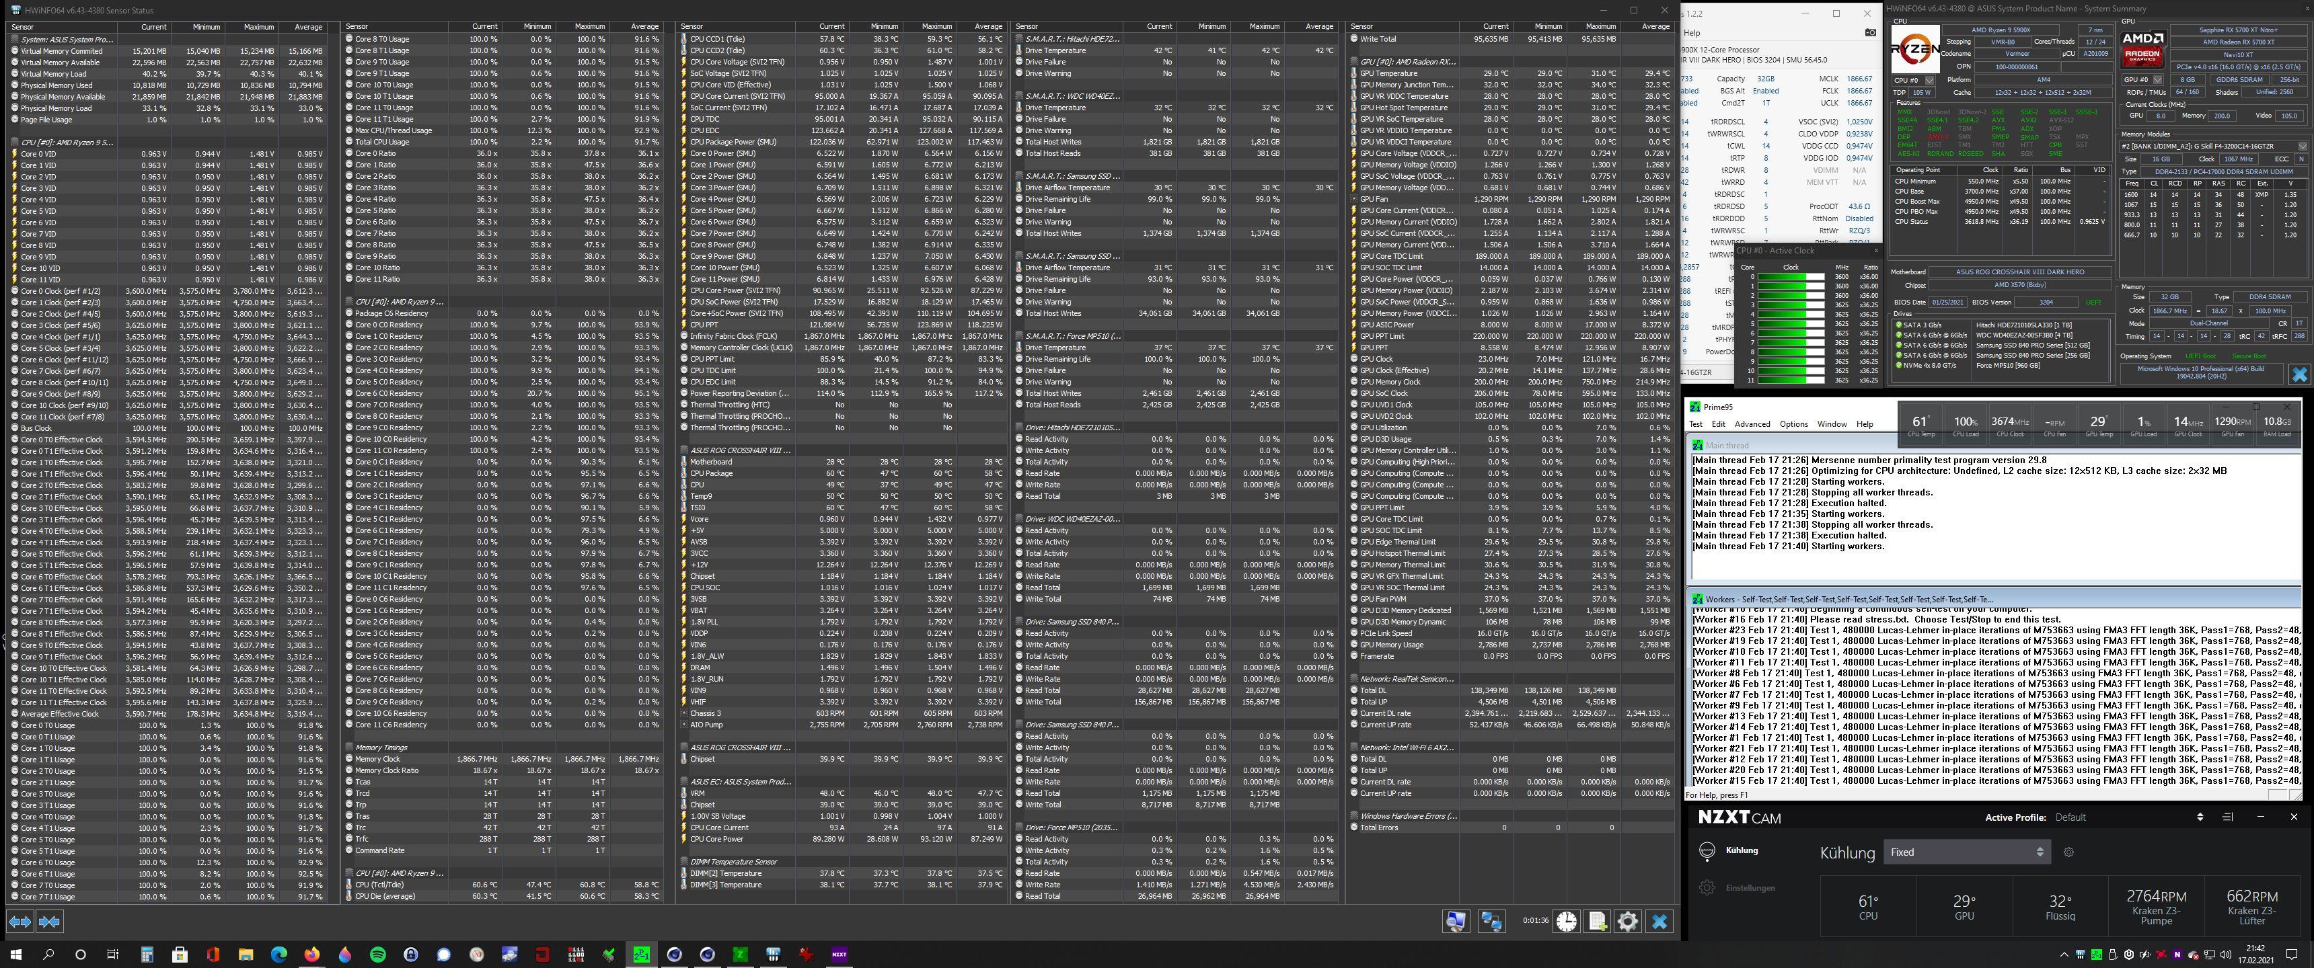Select the CPU Package Power (SMU) row

(843, 142)
